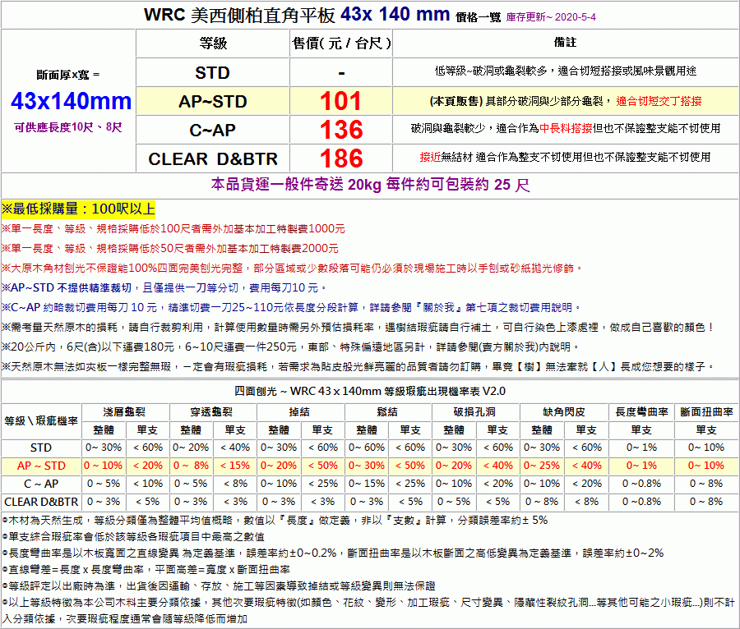Click the STD remark about 破洞或龜裂較多
740x629 pixels.
566,71
